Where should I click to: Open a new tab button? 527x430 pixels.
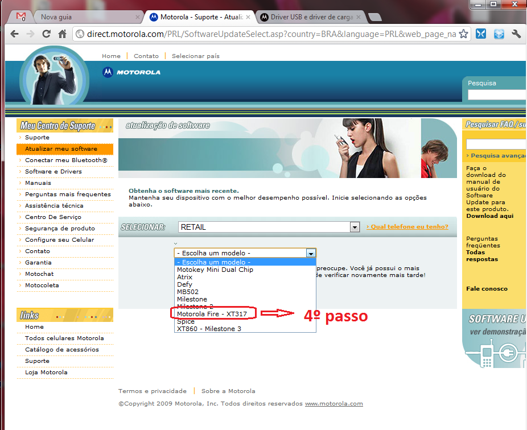pos(374,17)
